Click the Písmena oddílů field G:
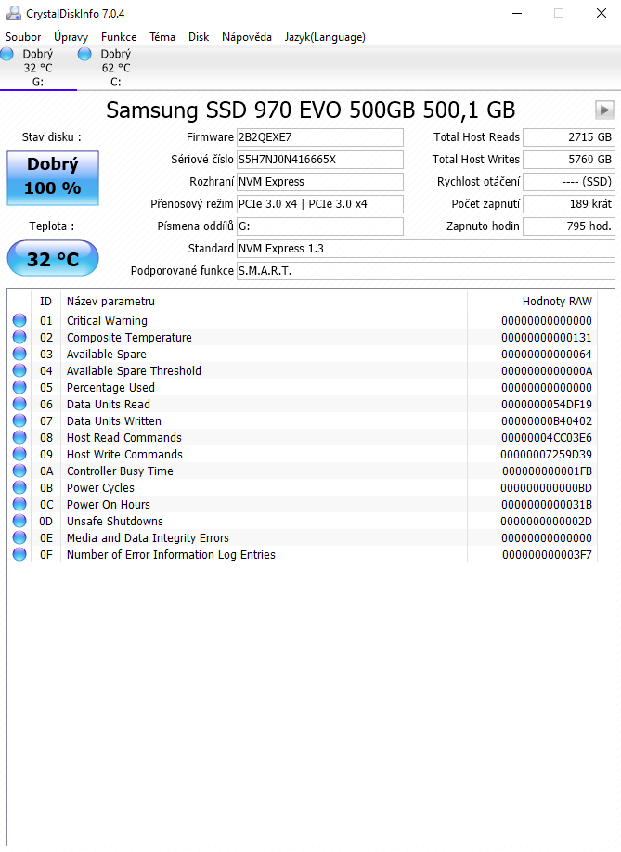This screenshot has width=621, height=852. pos(320,226)
